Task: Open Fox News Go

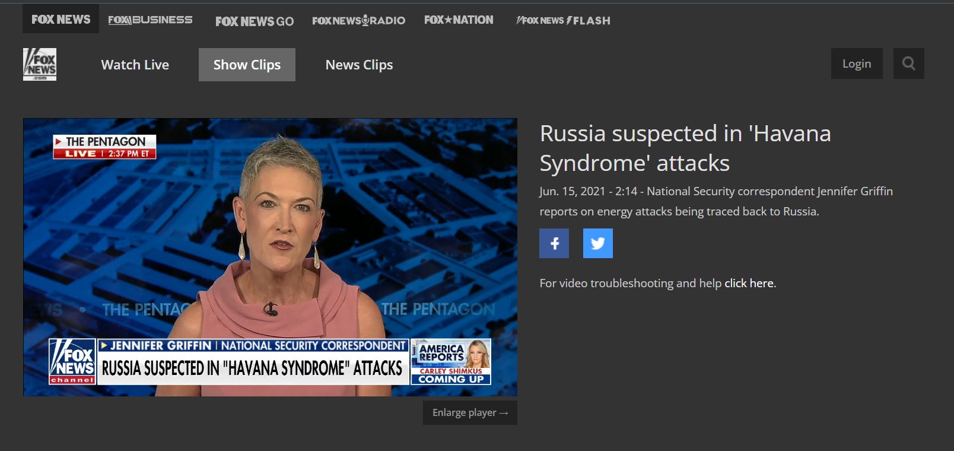Action: (255, 21)
